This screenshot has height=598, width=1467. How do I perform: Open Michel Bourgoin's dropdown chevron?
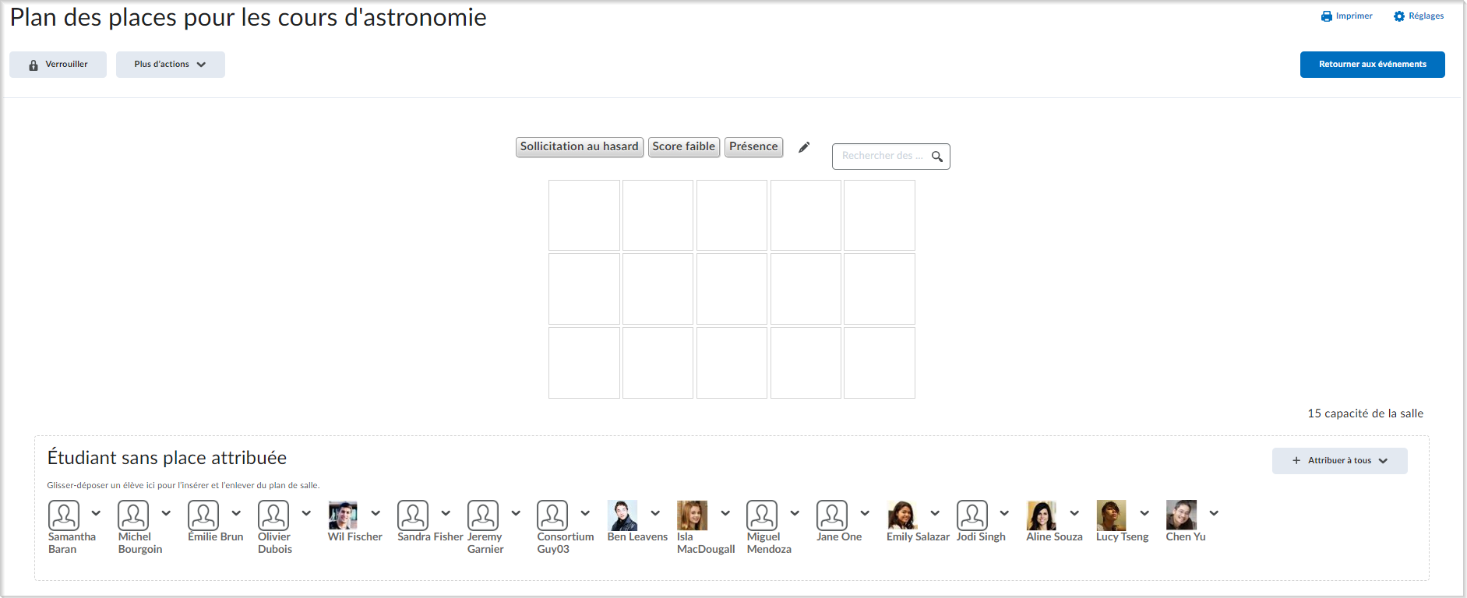166,513
